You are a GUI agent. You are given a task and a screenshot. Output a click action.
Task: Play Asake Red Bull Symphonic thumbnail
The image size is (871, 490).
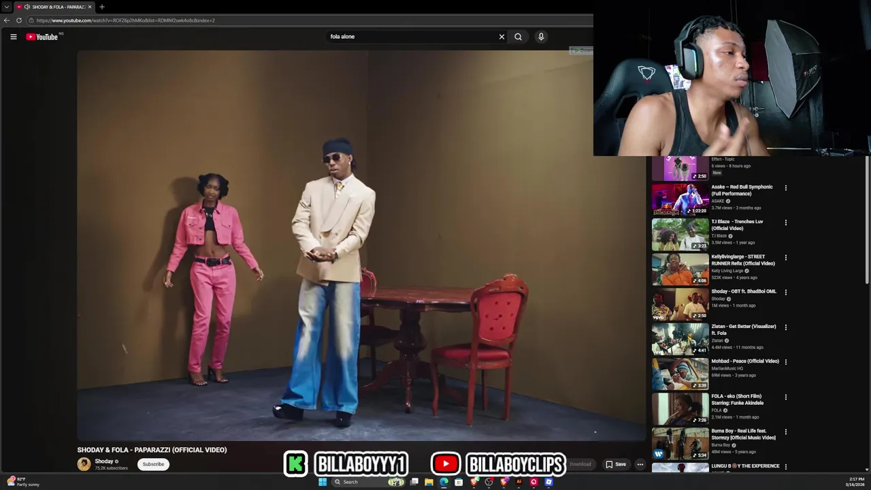point(680,199)
